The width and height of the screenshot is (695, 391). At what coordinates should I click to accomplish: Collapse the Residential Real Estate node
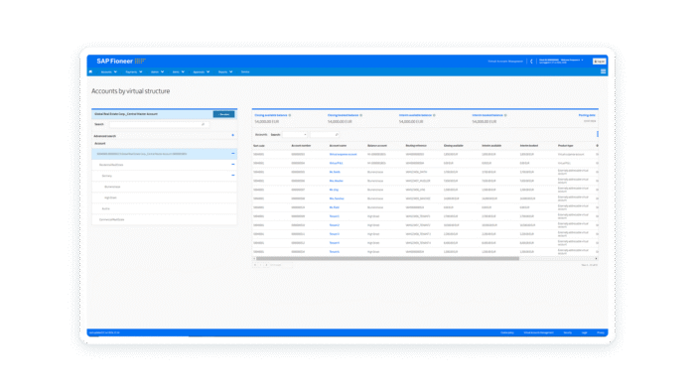coord(233,165)
